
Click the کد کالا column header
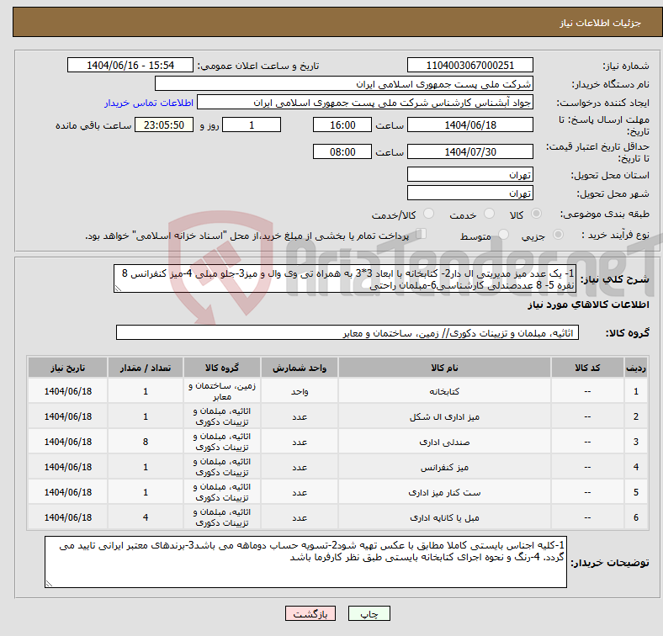point(587,368)
